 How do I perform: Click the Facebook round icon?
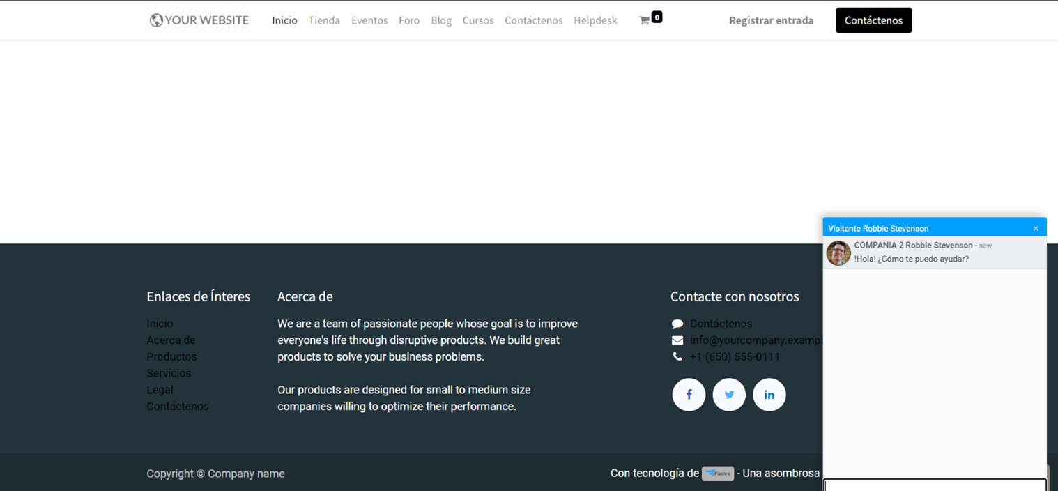689,395
